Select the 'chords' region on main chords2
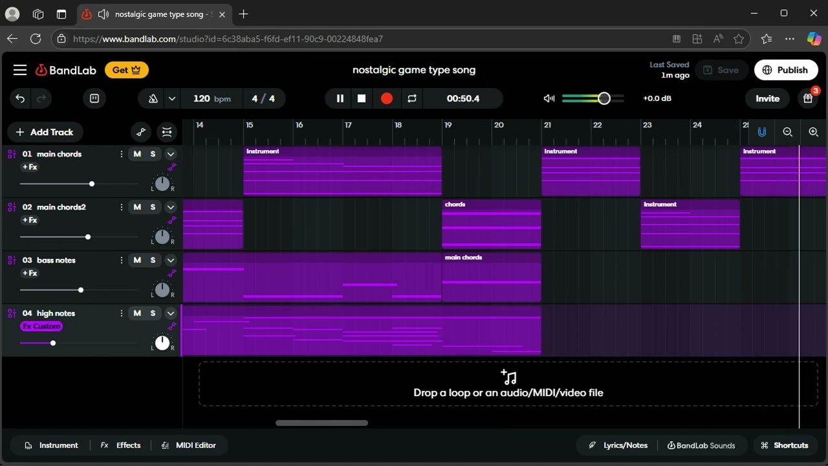Viewport: 828px width, 466px height. click(492, 224)
